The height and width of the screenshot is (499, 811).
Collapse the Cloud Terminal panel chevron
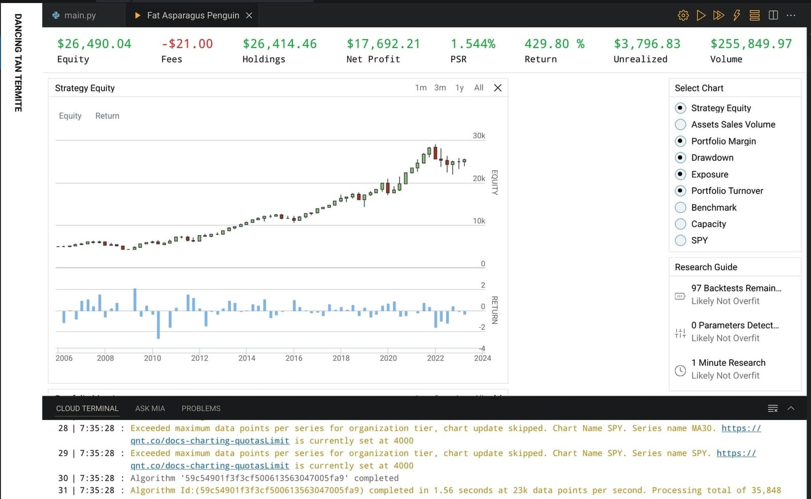(x=791, y=408)
